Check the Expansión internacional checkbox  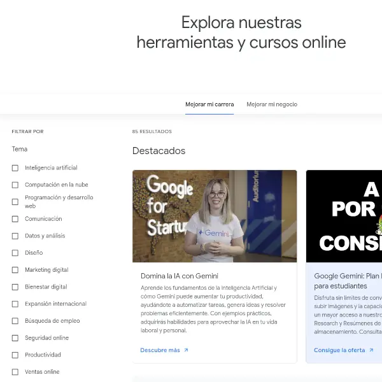tap(15, 304)
